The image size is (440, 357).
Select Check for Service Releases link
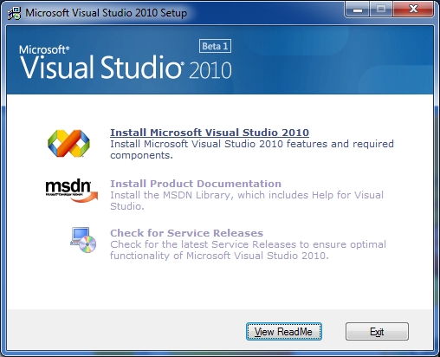187,233
